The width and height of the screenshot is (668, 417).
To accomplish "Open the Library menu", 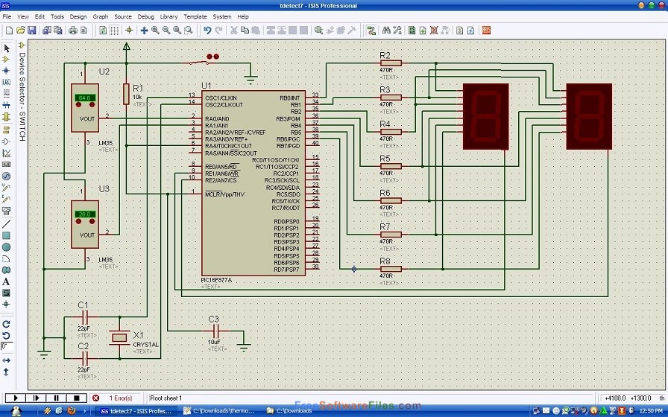I will (x=168, y=16).
